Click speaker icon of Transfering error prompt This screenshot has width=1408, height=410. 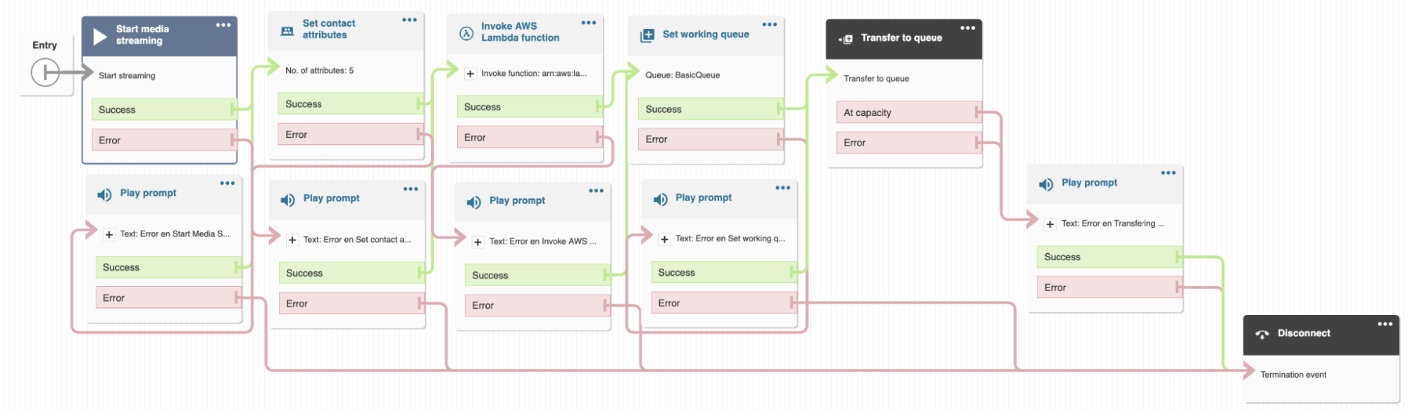coord(1046,184)
